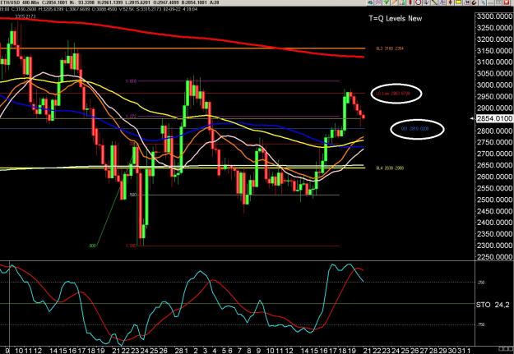Click the 2500.0000 price axis label
The height and width of the screenshot is (354, 514).
[x=494, y=200]
